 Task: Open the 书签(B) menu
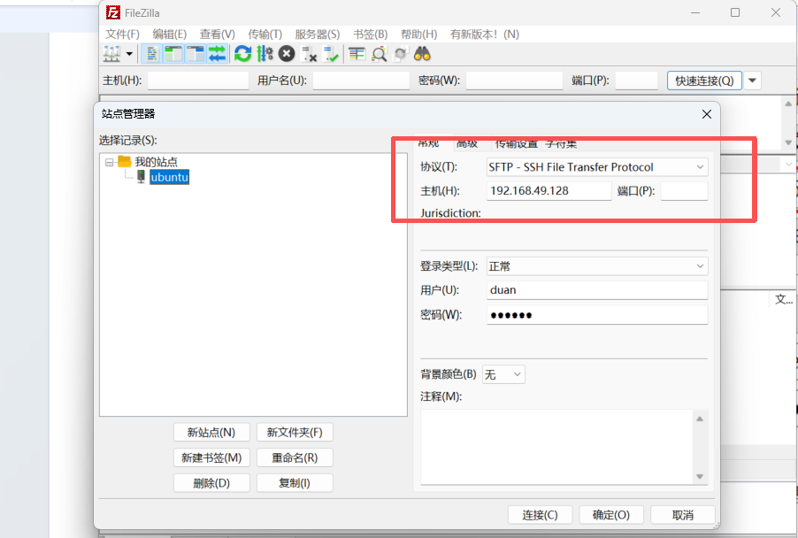tap(370, 35)
